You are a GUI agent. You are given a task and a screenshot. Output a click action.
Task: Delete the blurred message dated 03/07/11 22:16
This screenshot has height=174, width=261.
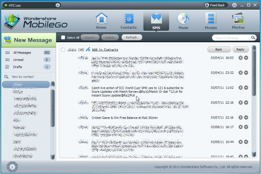[240, 103]
